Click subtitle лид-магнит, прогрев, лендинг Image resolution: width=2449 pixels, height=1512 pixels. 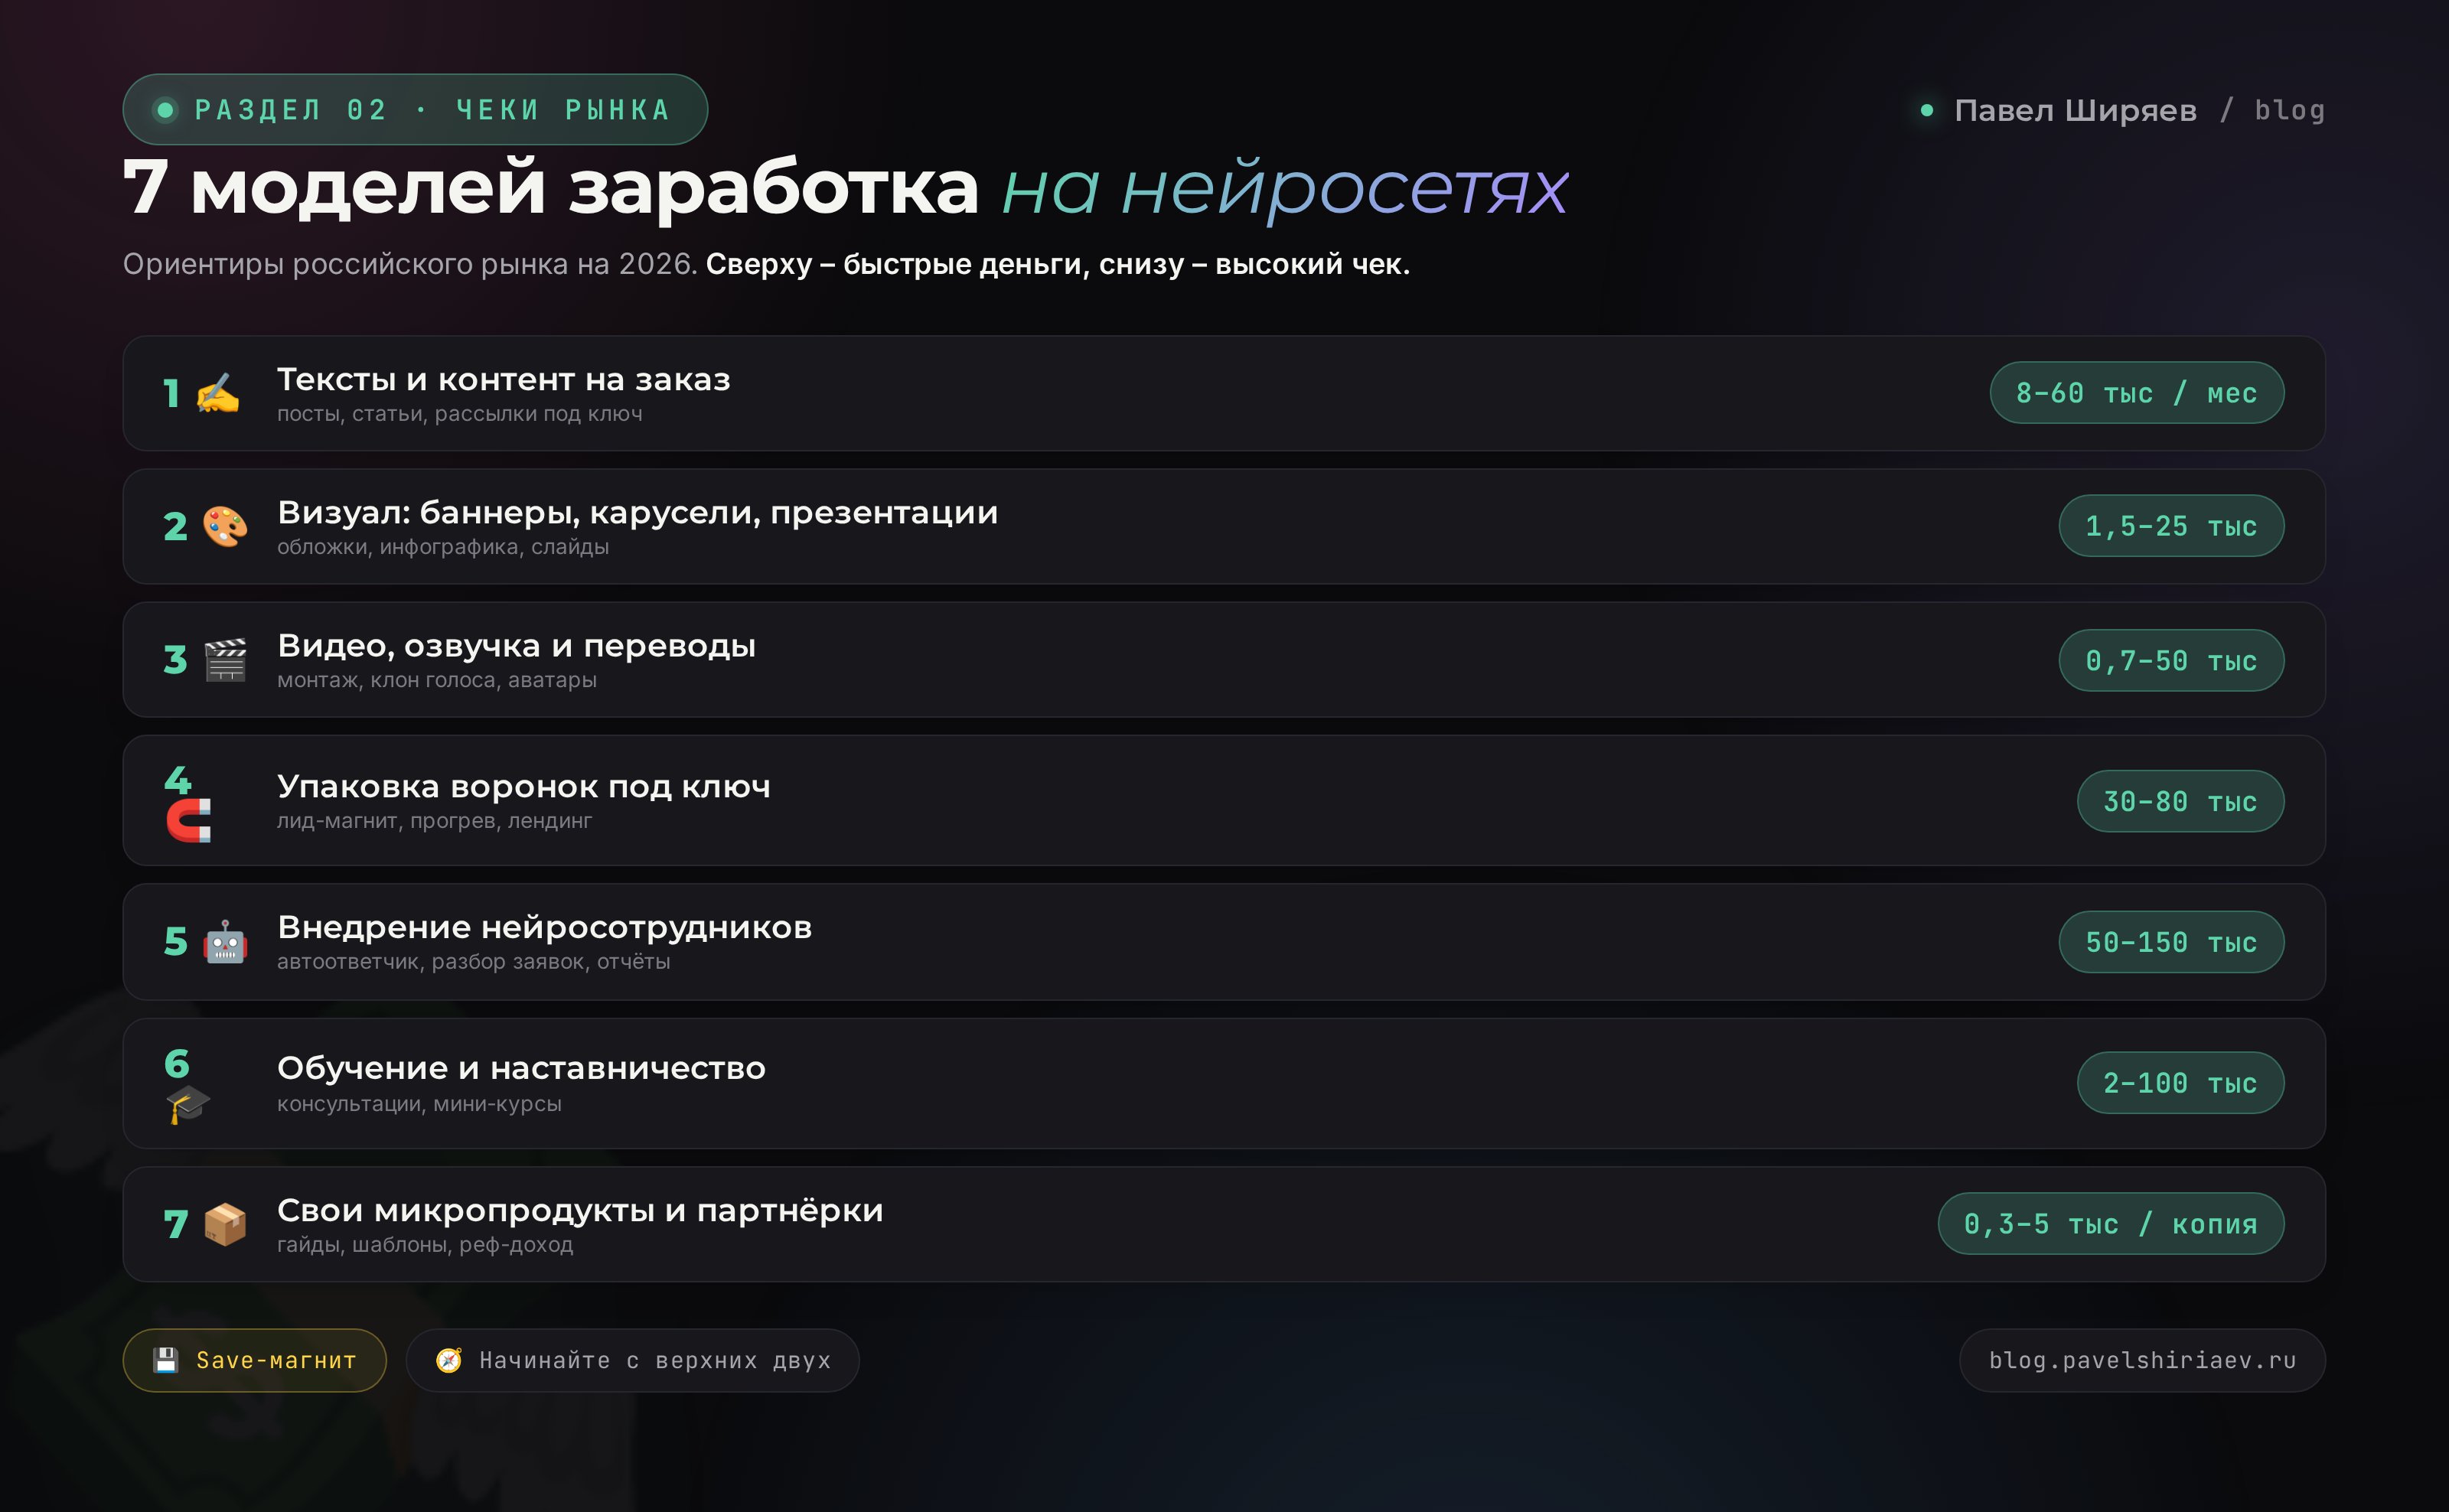click(434, 821)
